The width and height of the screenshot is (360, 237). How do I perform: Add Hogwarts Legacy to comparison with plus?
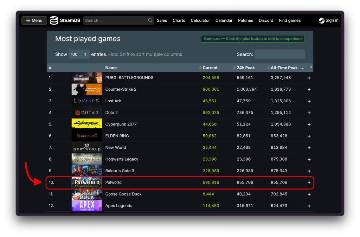click(x=309, y=159)
